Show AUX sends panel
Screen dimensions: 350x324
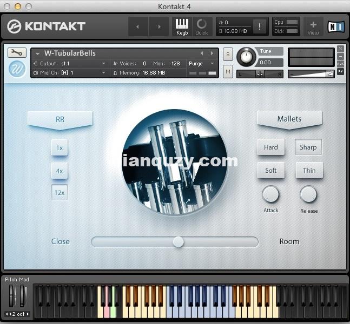(x=340, y=64)
